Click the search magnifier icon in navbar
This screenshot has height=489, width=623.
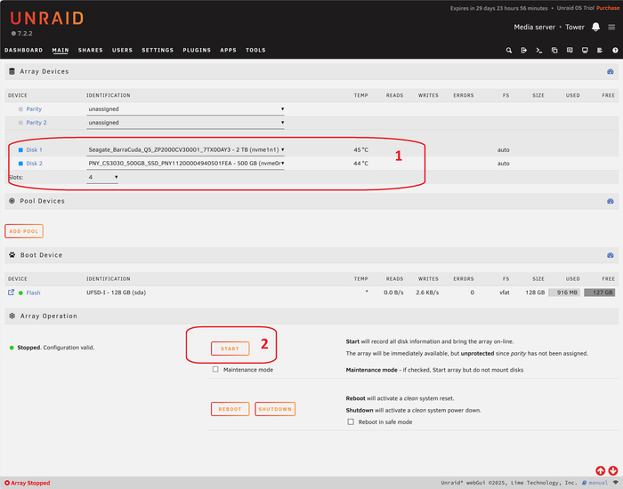[x=509, y=51]
